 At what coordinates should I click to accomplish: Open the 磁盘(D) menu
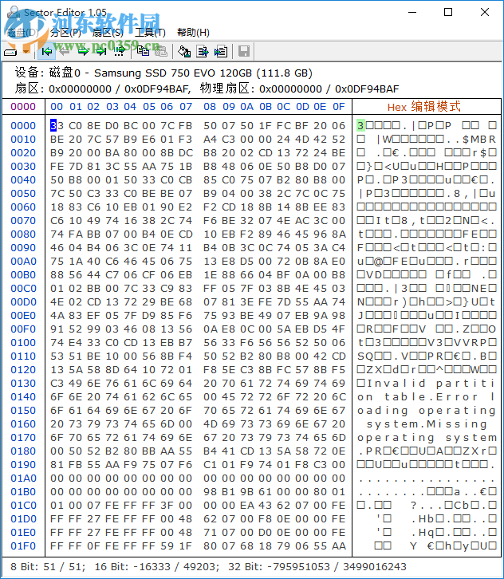22,33
